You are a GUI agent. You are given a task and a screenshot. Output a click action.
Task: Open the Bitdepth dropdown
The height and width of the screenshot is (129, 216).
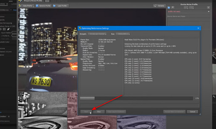coord(97,34)
